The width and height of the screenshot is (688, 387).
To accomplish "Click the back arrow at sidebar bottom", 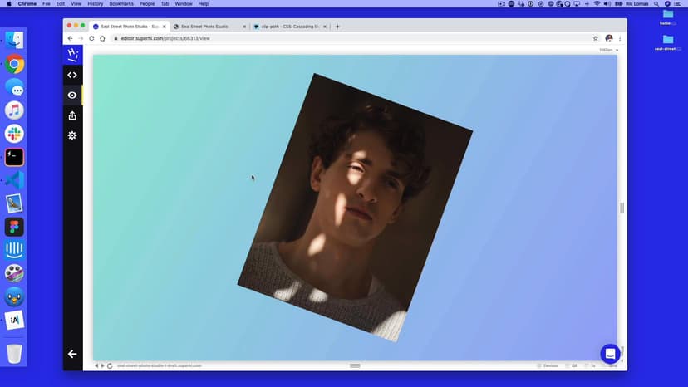I will 72,354.
